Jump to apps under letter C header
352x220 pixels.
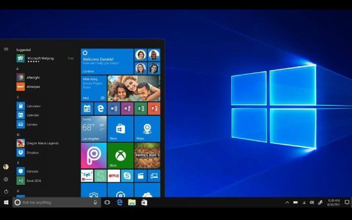click(x=18, y=97)
